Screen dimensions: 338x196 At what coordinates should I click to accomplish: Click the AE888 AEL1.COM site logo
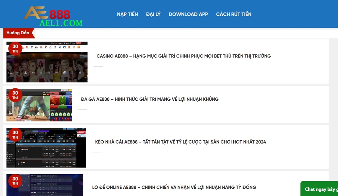pos(53,16)
